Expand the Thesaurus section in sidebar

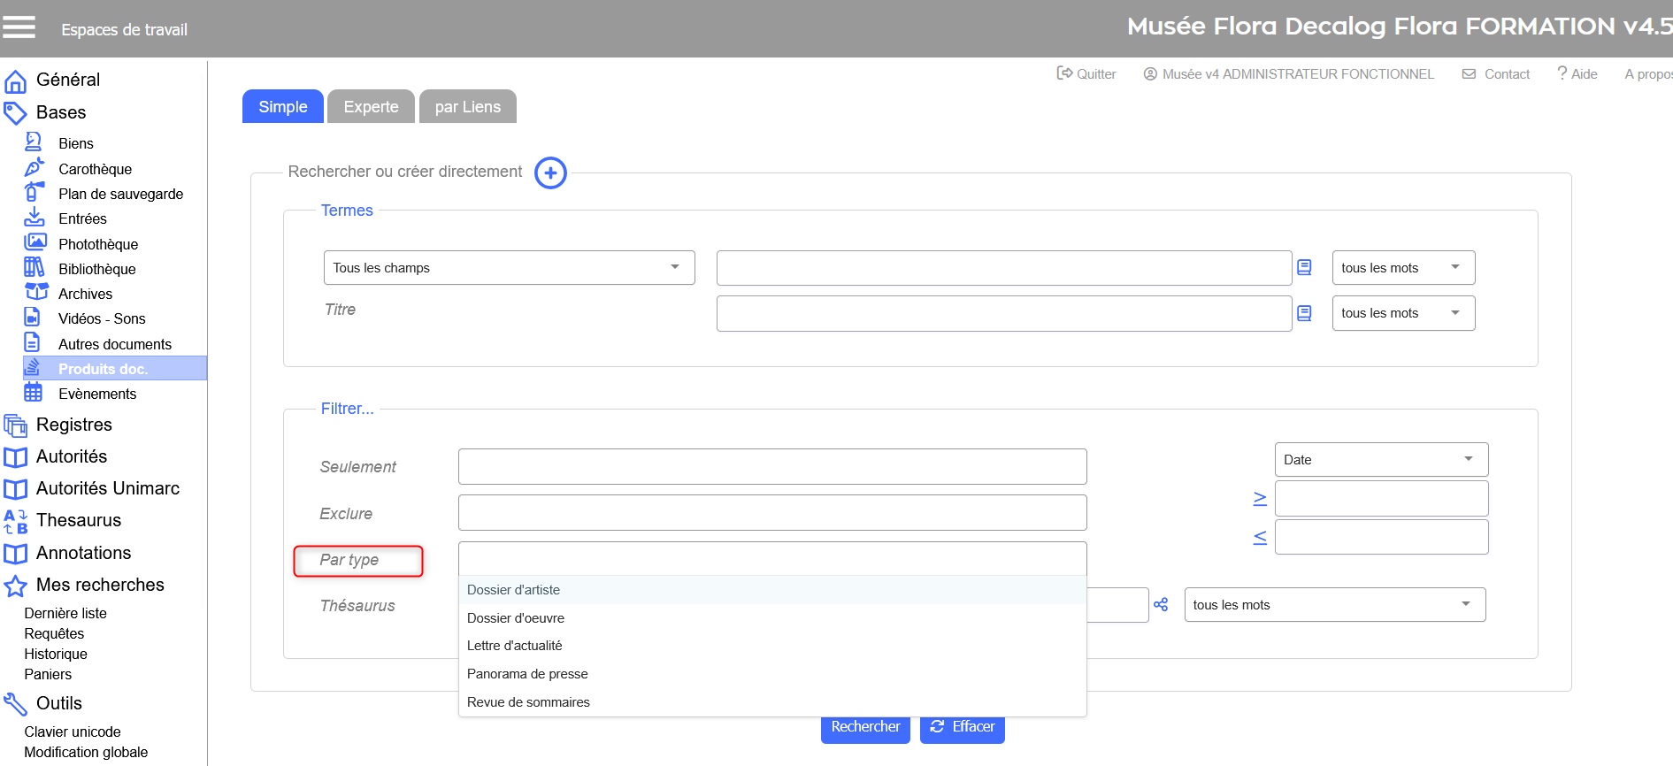tap(78, 520)
